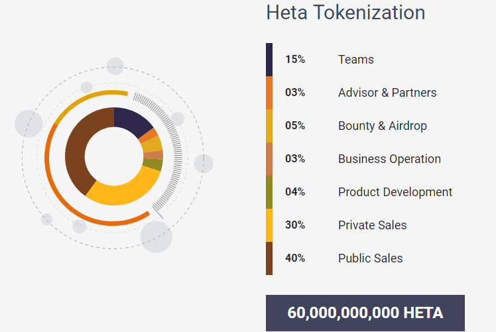The image size is (496, 332).
Task: Click the gold Bounty & Airdrop legend swatch
Action: 269,126
